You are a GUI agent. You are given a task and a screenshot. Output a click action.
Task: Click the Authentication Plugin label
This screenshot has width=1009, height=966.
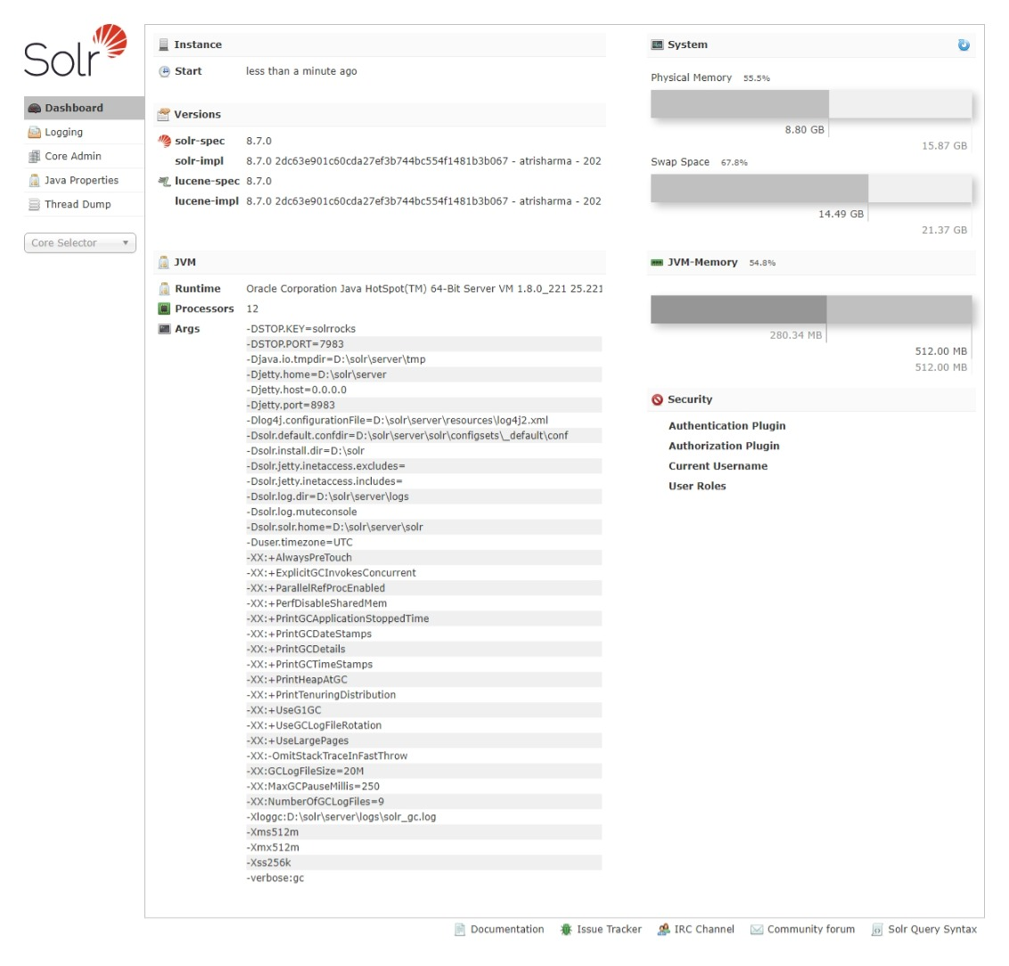click(x=727, y=426)
